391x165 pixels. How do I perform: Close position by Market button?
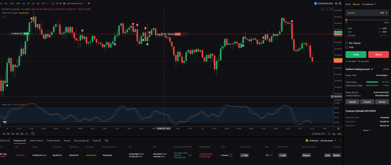click(336, 155)
